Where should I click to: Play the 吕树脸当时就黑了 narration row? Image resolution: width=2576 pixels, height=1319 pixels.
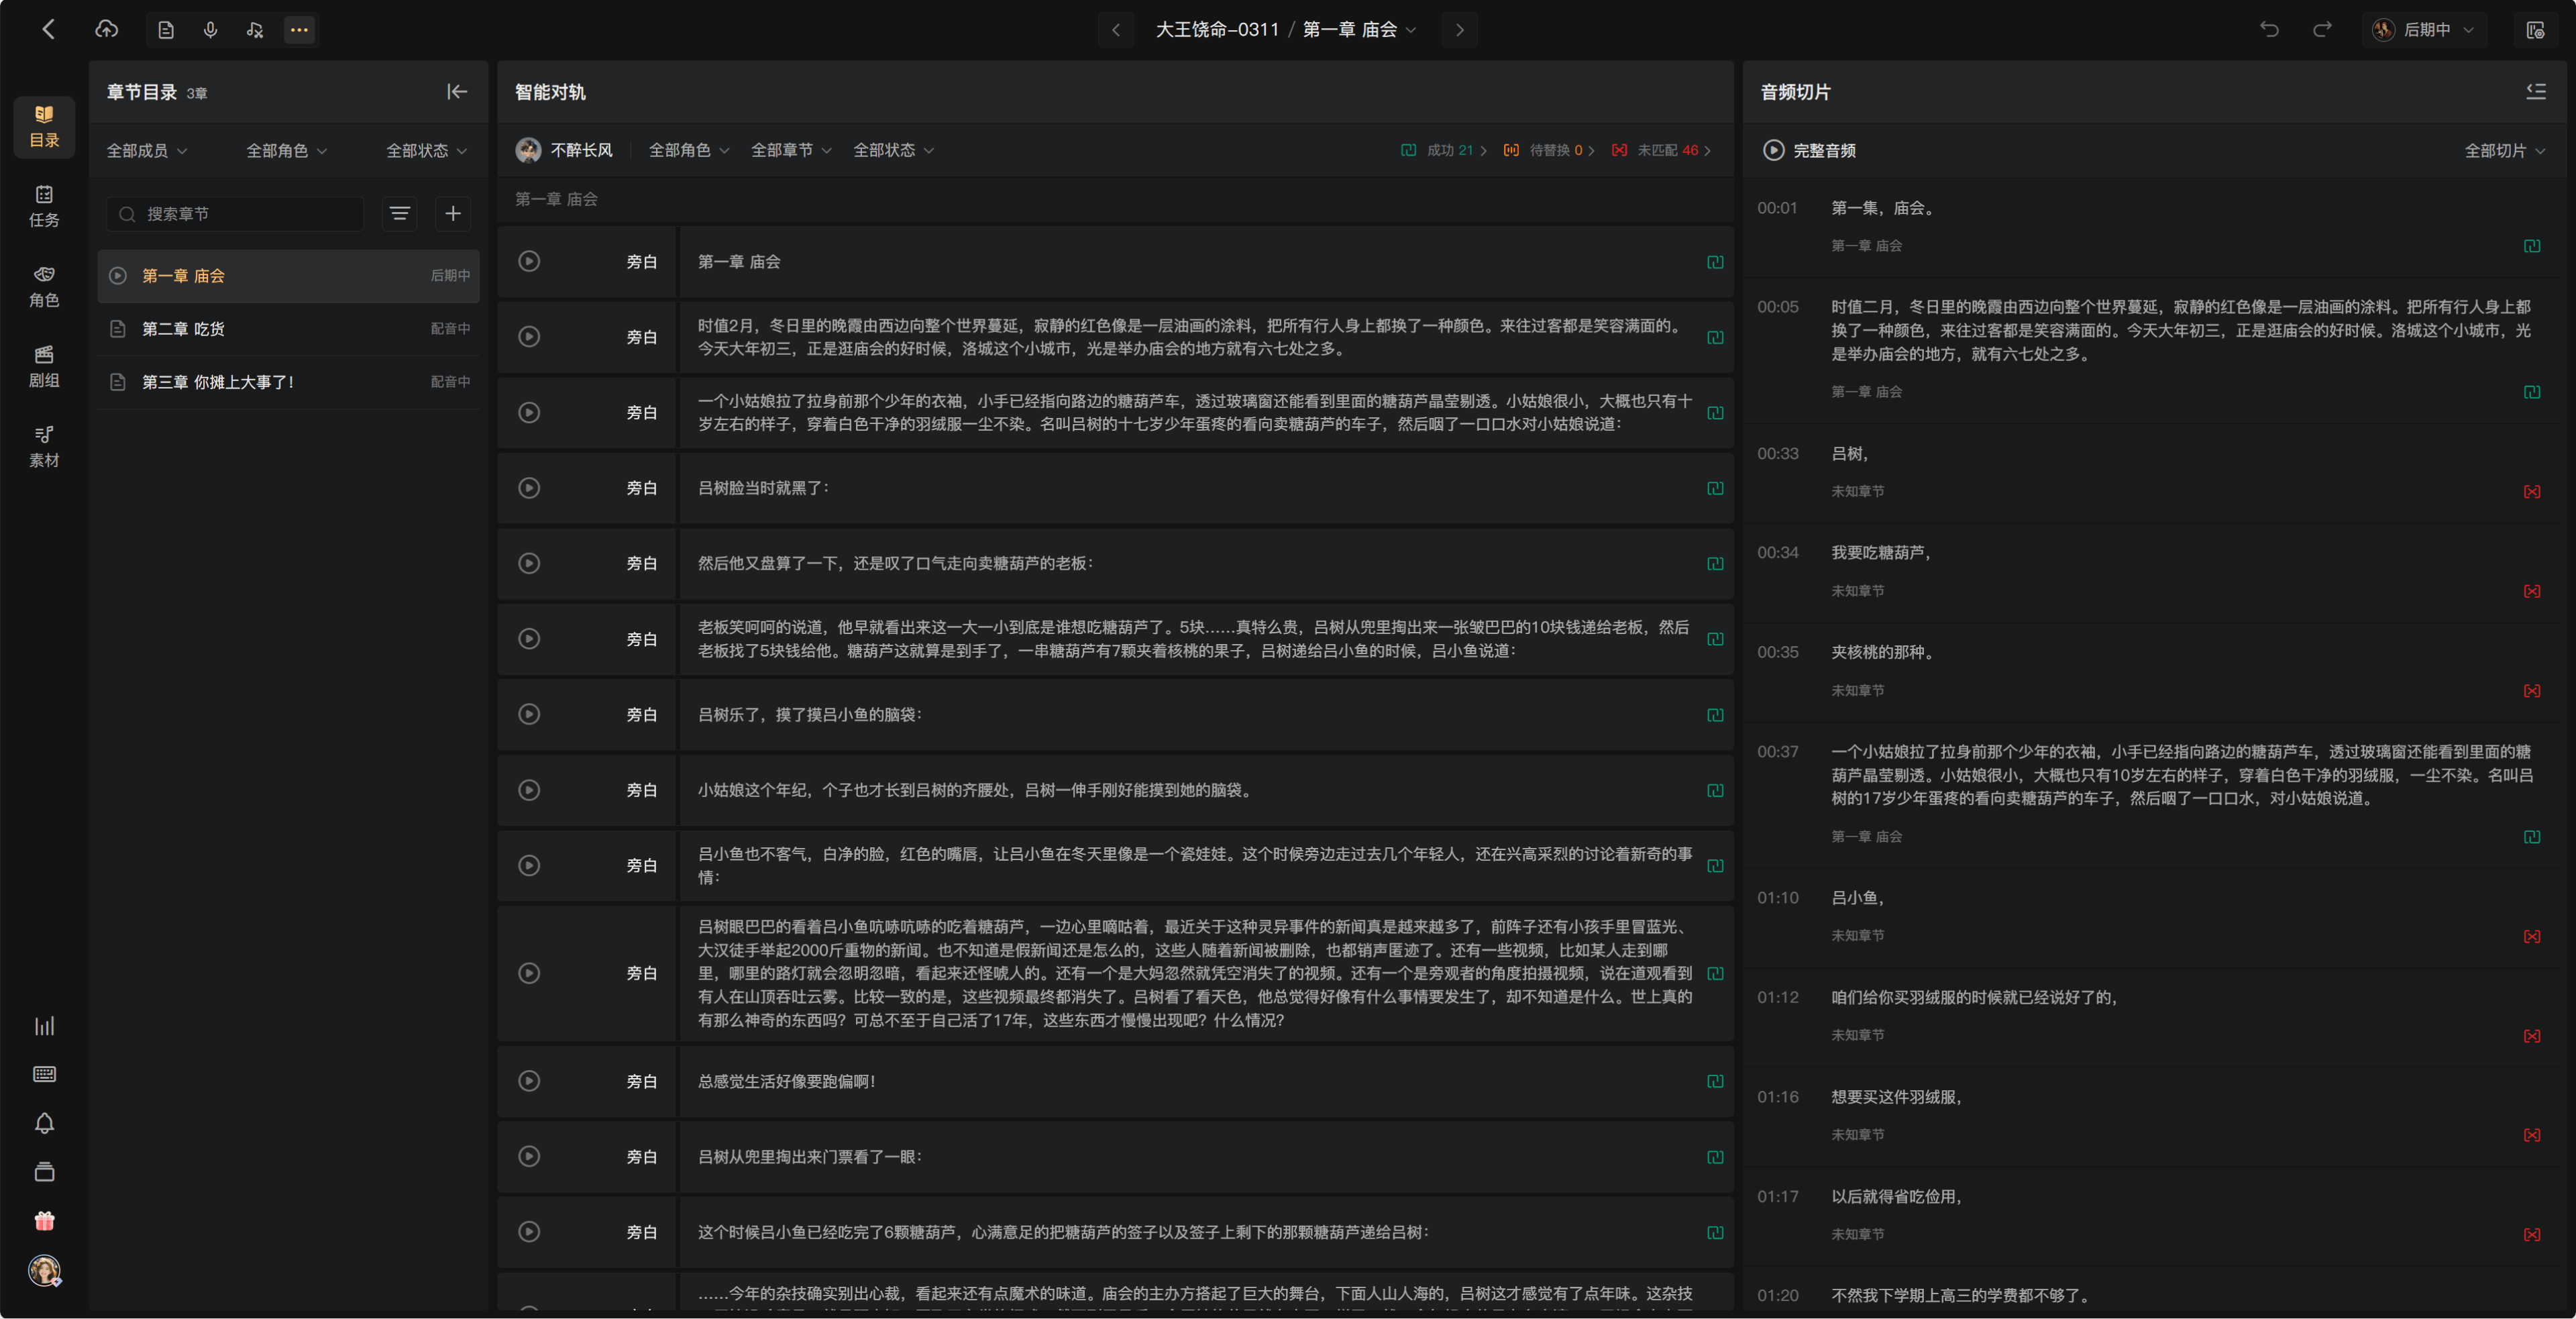coord(529,488)
